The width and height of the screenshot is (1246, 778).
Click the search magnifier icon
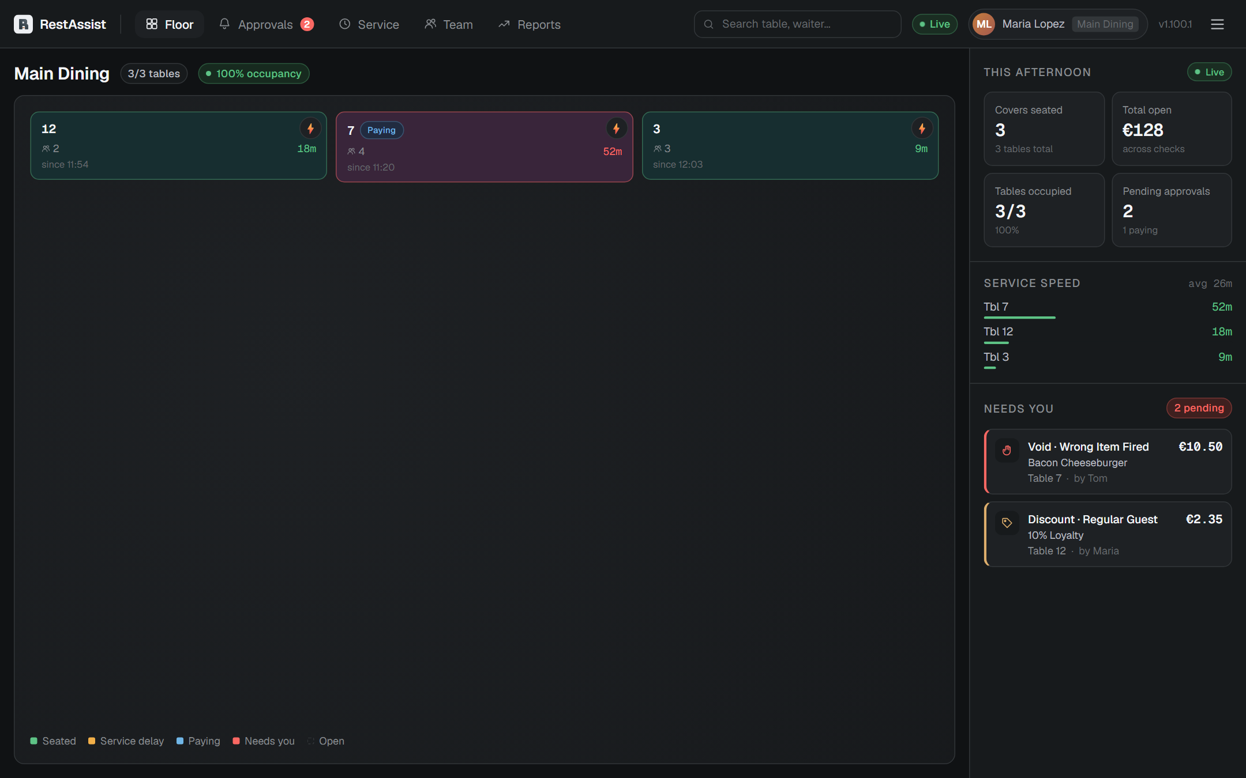click(x=709, y=24)
